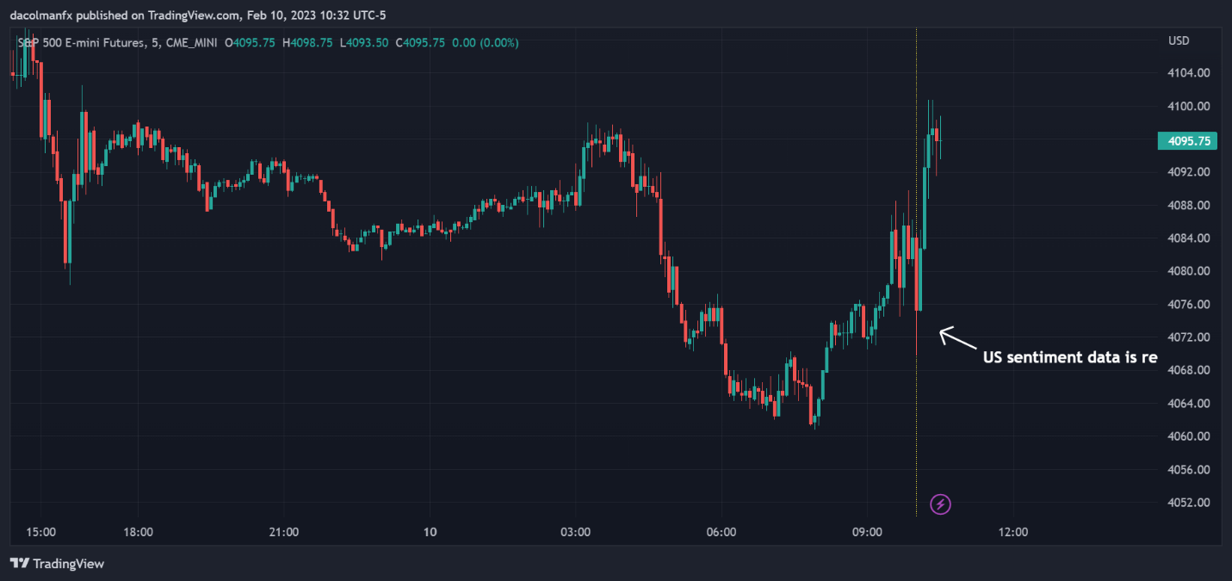Click the close value C4095.75
This screenshot has height=581, width=1232.
(420, 42)
